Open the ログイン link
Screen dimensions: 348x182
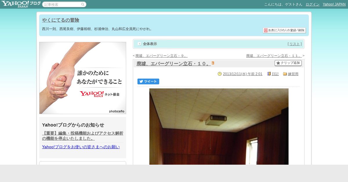coord(313,4)
